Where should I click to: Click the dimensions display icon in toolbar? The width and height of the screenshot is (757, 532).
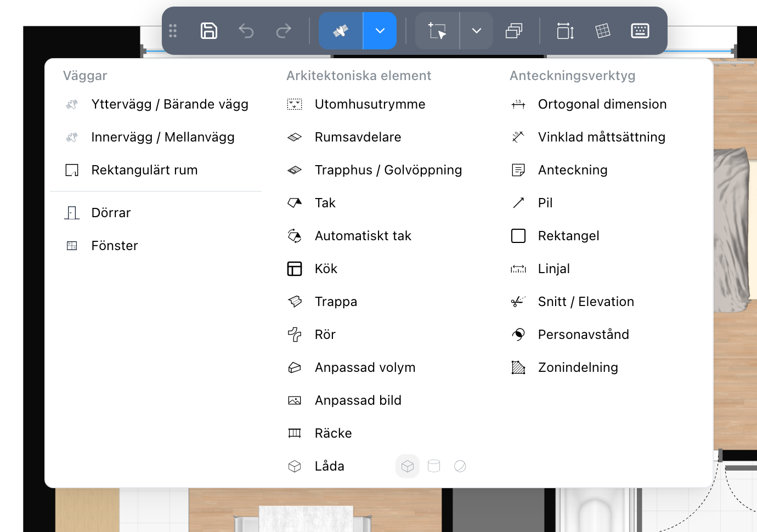566,31
